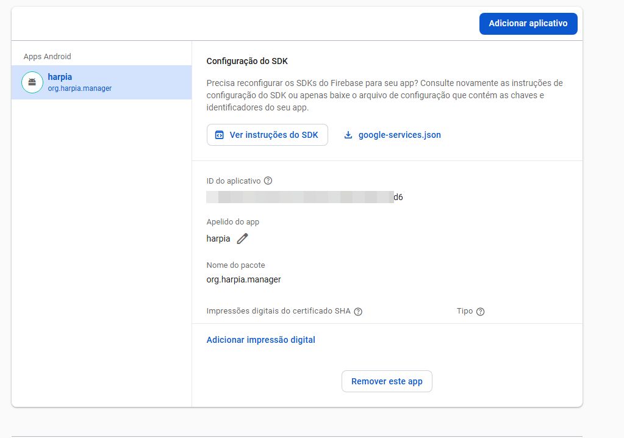Click the blurred app ID value

(300, 197)
